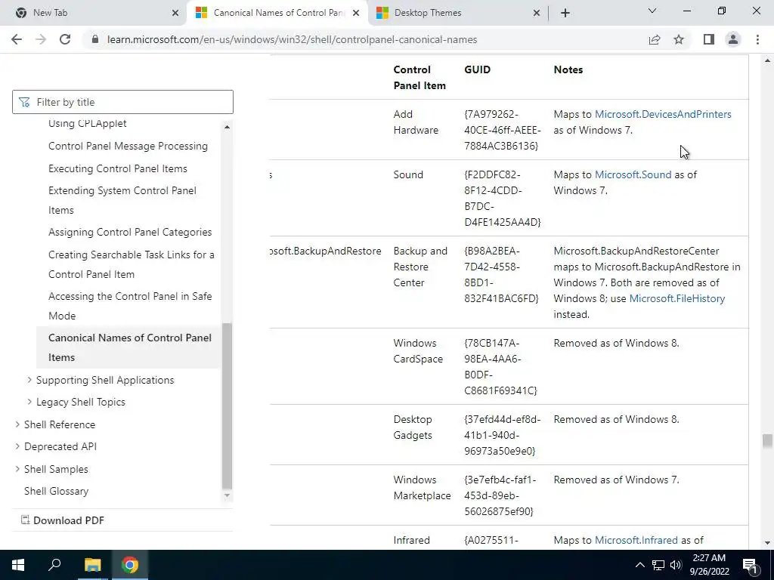Open the notification center icon
Screen dimensions: 774x580
(751, 565)
